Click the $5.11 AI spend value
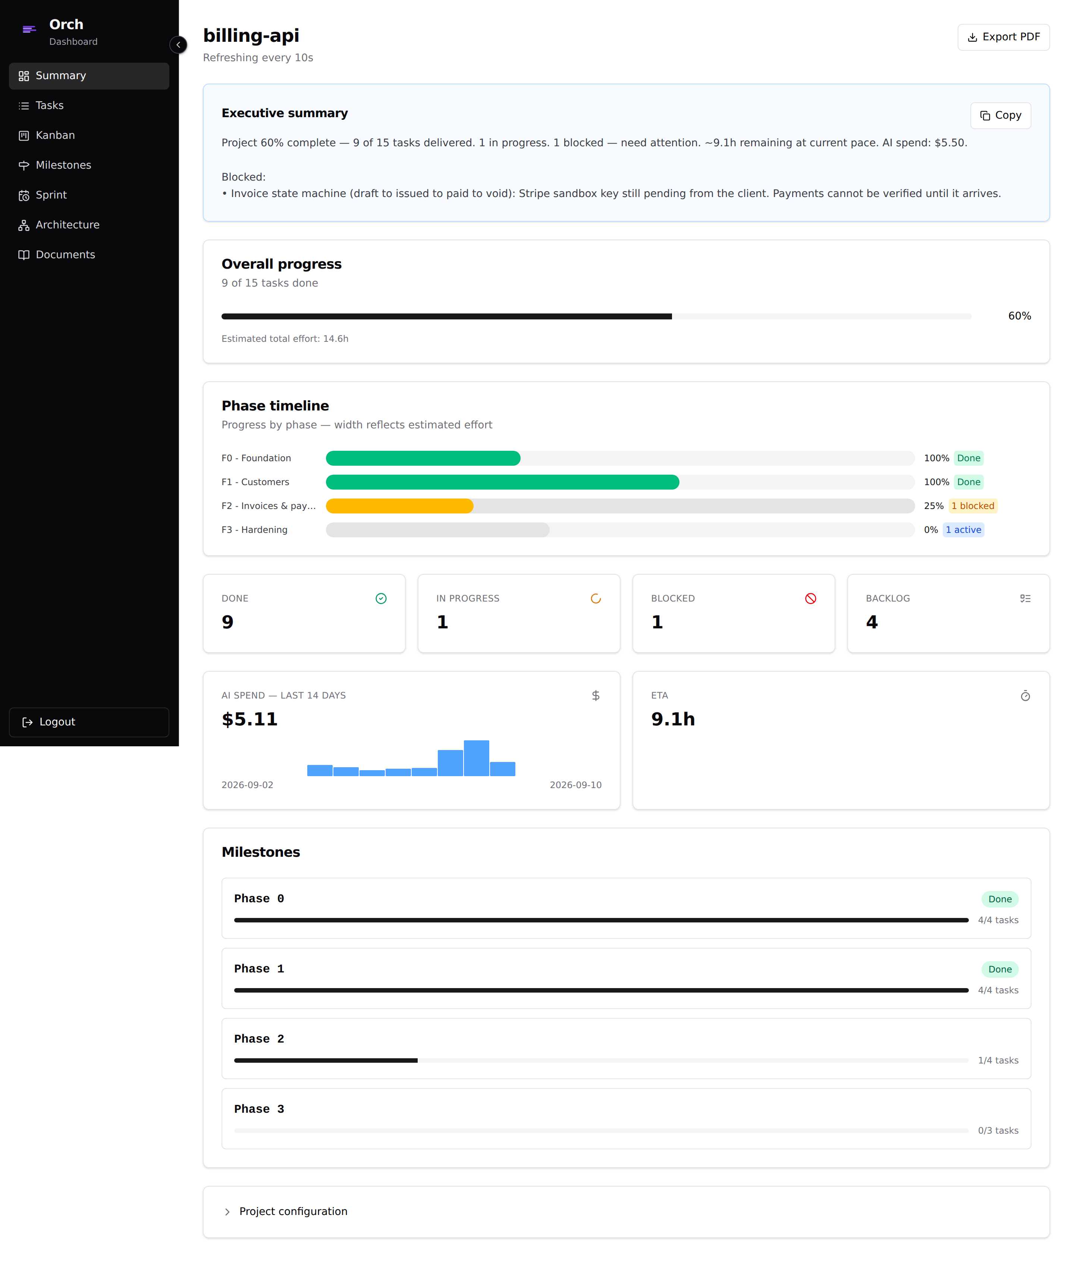This screenshot has width=1074, height=1262. 249,719
